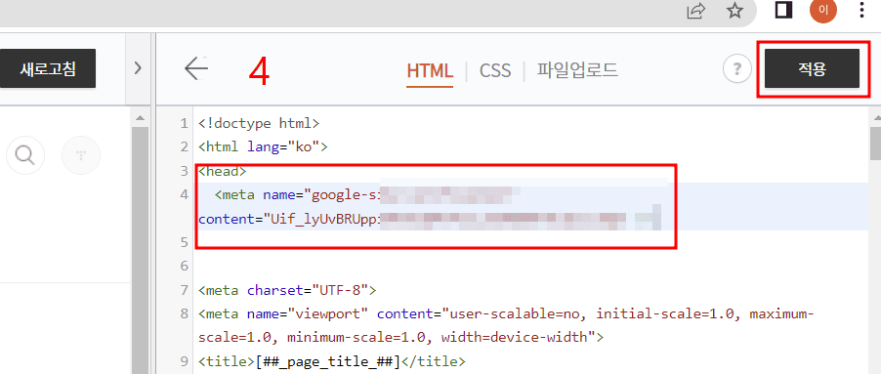Click the code editor vertical scrollbar thumb
Screen dimensions: 881x374
(876, 144)
